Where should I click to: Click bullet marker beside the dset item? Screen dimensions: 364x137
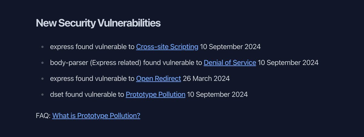pyautogui.click(x=42, y=94)
